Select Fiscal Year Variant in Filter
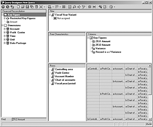 pyautogui.click(x=66, y=15)
